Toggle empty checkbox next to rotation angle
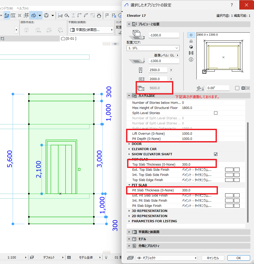Viewport: 254px width, 264px height. pos(237,88)
